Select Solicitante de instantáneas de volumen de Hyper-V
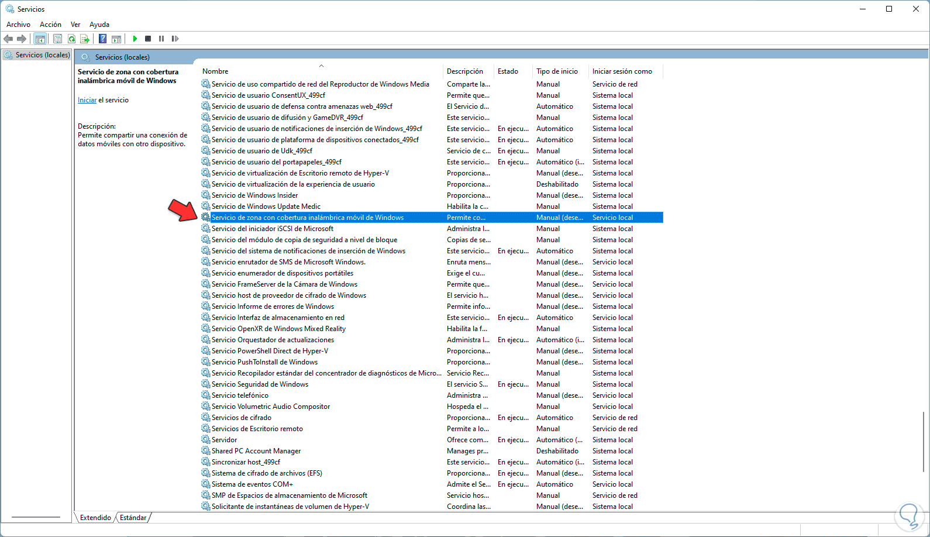This screenshot has width=930, height=537. pos(432,507)
